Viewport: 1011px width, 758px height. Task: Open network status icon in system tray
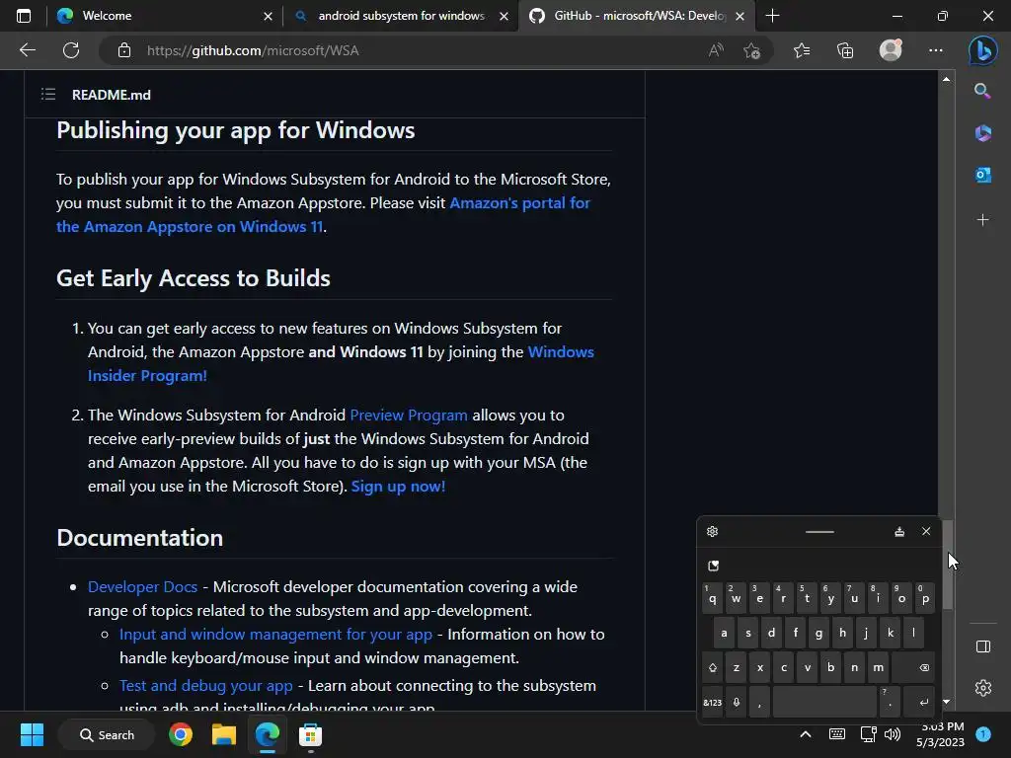click(x=868, y=733)
